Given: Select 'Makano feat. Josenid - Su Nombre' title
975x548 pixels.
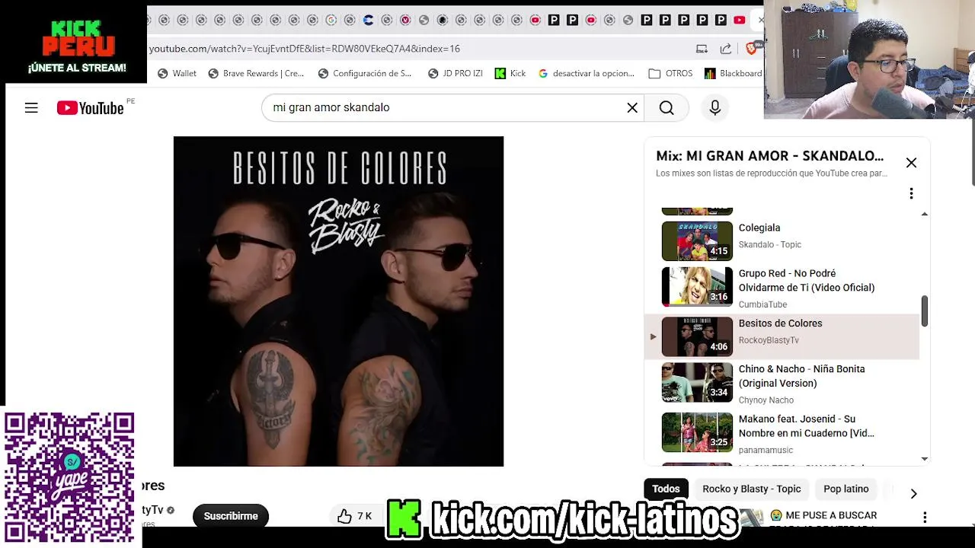Looking at the screenshot, I should [806, 425].
